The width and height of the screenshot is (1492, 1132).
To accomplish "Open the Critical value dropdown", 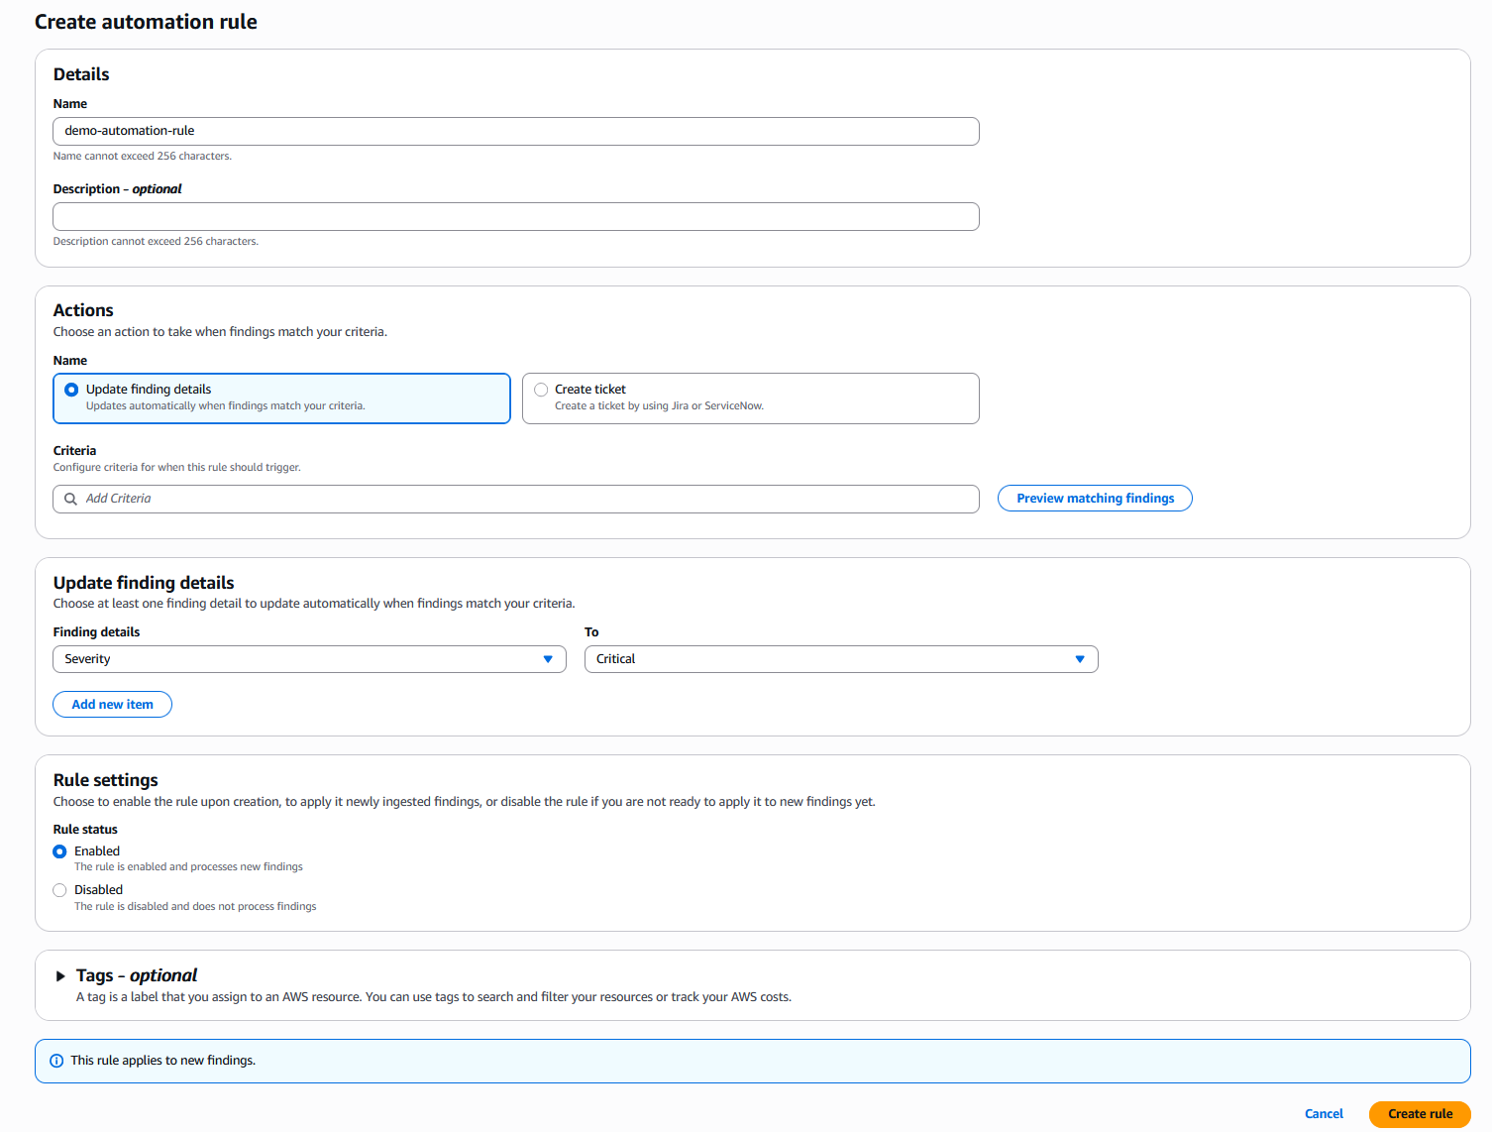I will [841, 659].
